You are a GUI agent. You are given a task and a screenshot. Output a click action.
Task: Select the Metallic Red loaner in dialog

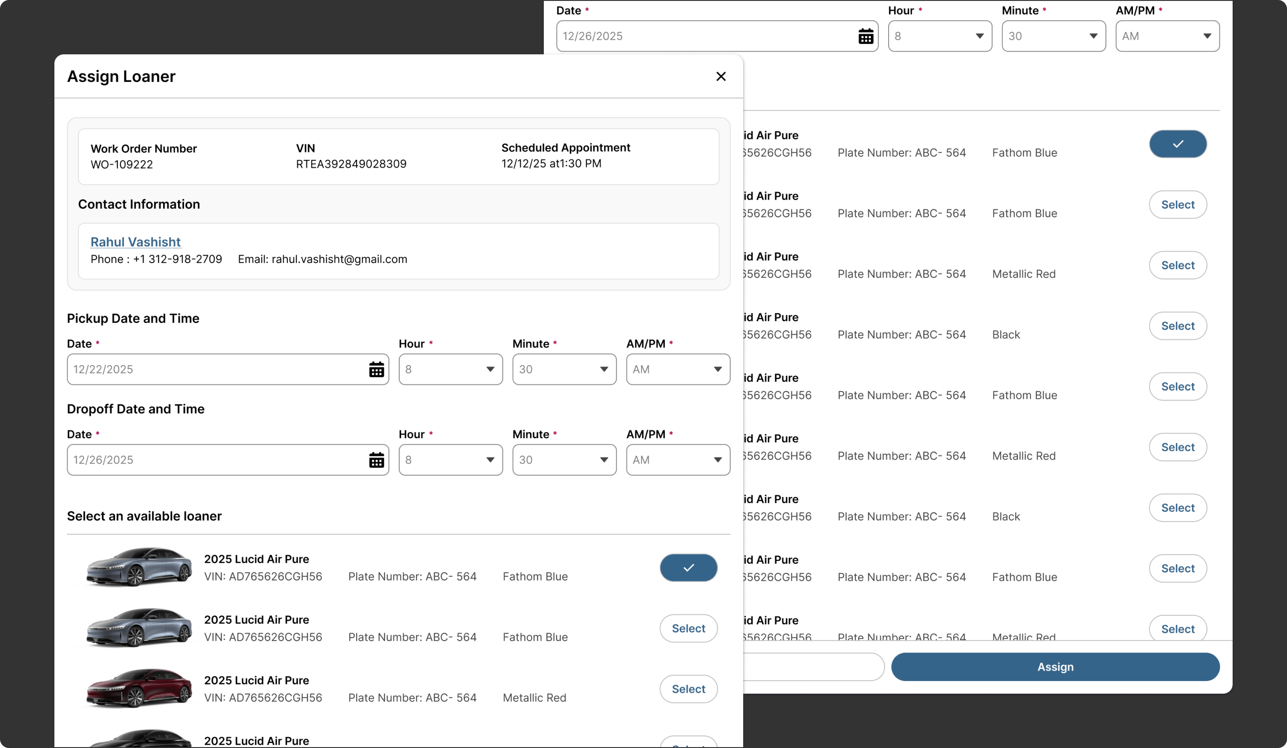point(688,689)
